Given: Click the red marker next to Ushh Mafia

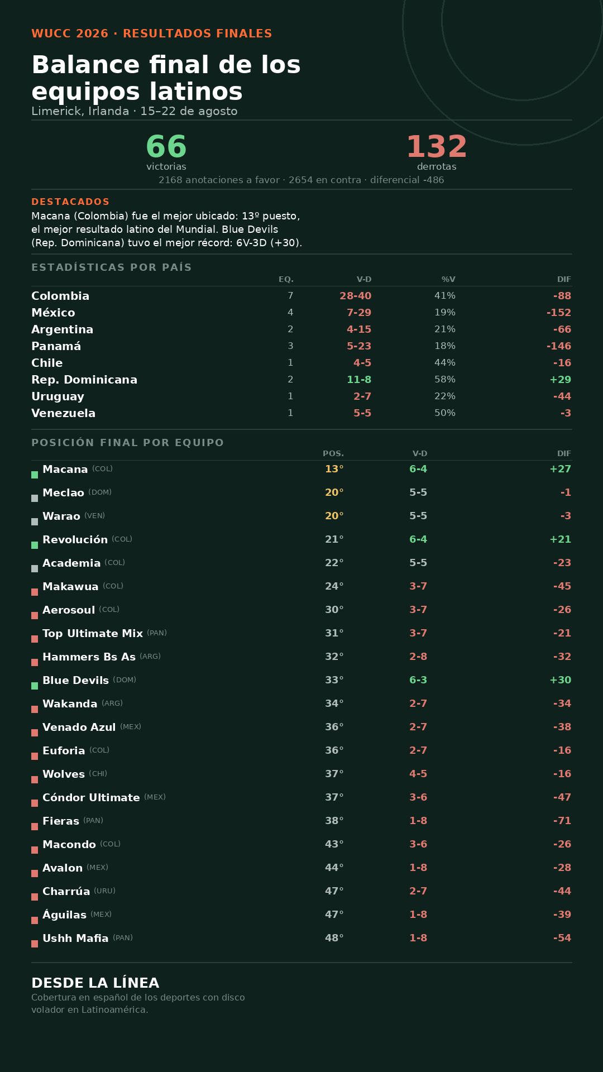Looking at the screenshot, I should tap(35, 944).
